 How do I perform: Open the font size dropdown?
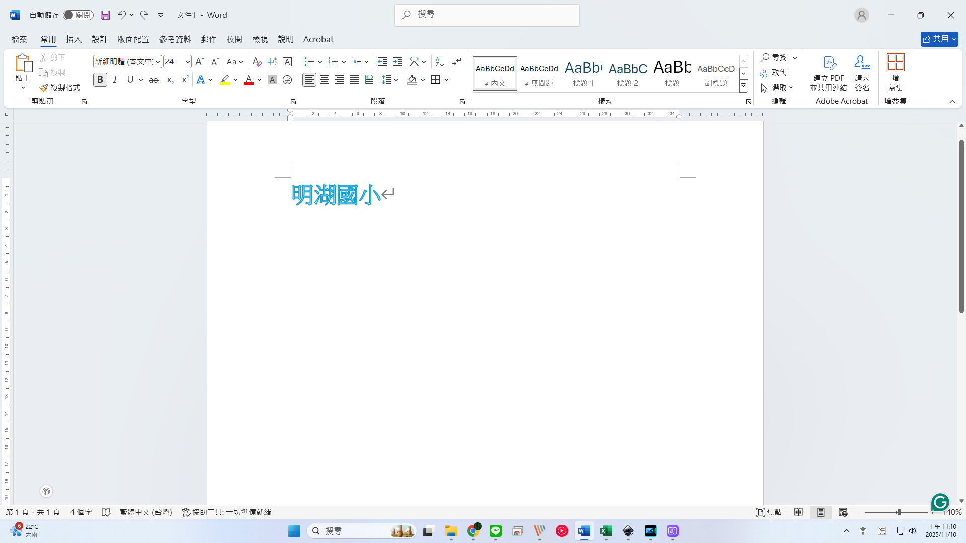pos(188,62)
